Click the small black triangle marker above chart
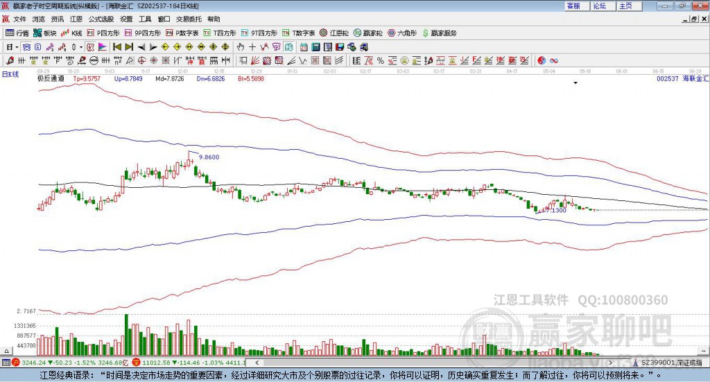The height and width of the screenshot is (382, 710). [x=575, y=83]
